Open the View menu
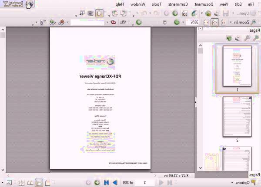The image size is (261, 187). [224, 4]
